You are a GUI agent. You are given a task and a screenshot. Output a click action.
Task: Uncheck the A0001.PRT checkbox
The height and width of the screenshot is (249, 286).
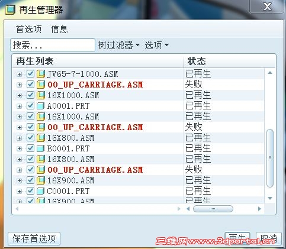pyautogui.click(x=30, y=106)
